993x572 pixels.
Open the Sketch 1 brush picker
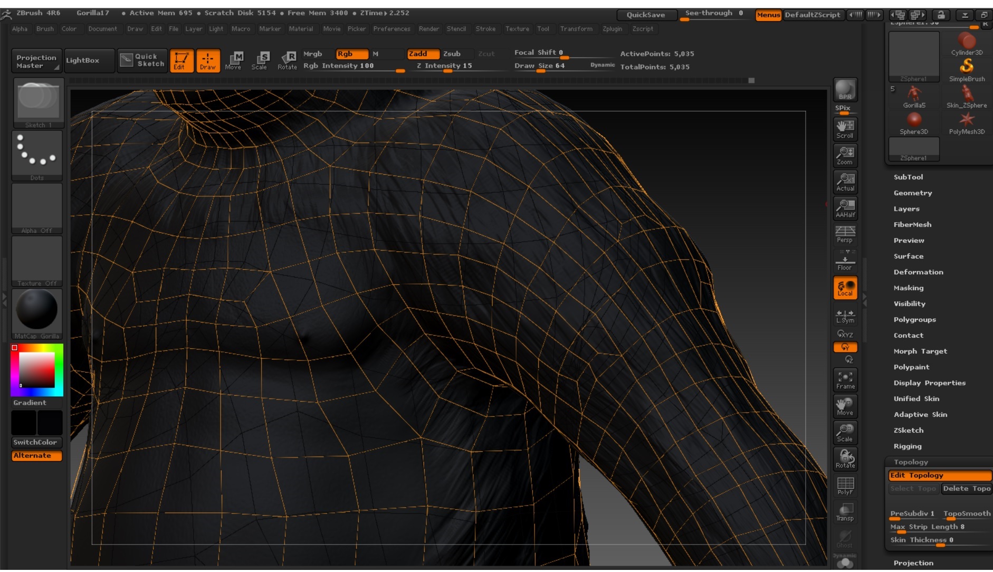38,103
